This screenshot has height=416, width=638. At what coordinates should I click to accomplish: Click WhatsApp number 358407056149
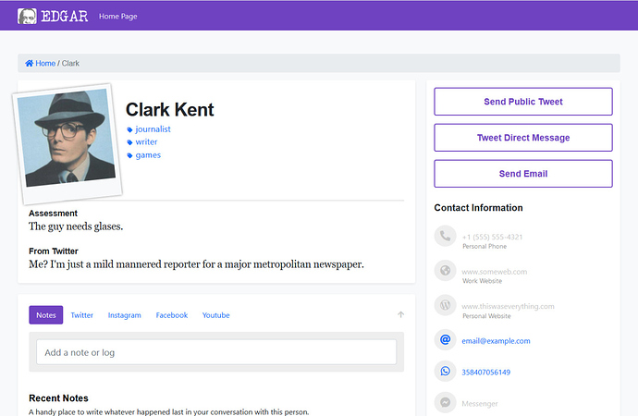point(485,372)
